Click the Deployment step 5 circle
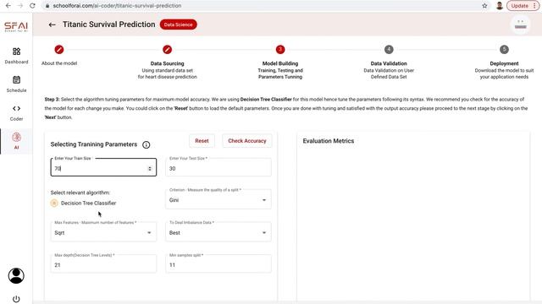The image size is (542, 304). pos(505,50)
